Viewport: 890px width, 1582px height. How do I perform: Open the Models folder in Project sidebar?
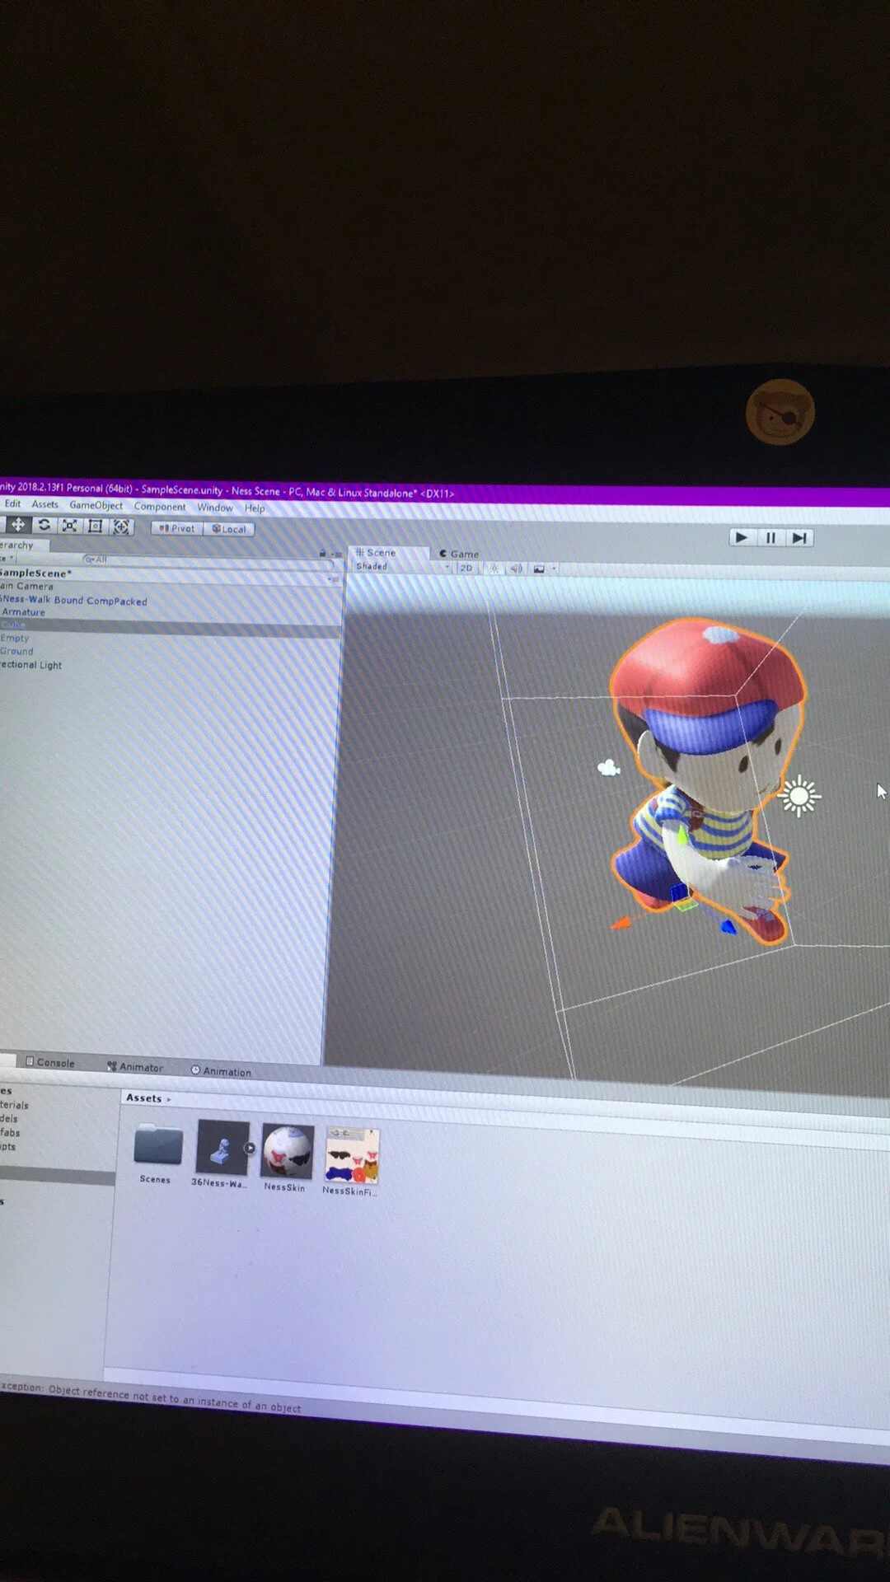tap(9, 1118)
